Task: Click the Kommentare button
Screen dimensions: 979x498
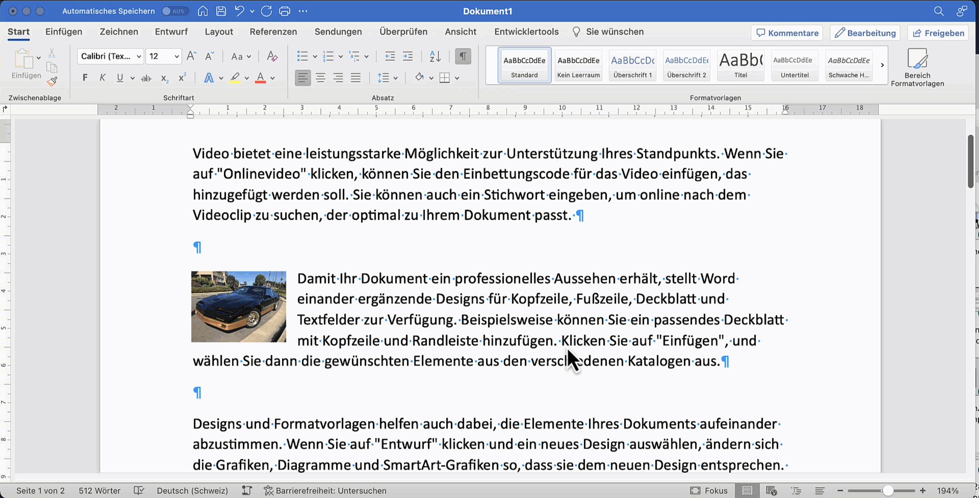Action: 787,33
